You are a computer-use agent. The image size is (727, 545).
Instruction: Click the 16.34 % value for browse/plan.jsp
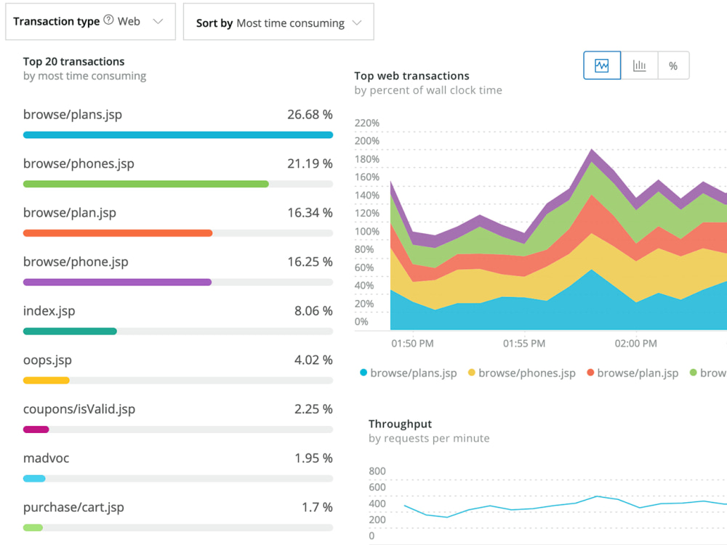[310, 213]
